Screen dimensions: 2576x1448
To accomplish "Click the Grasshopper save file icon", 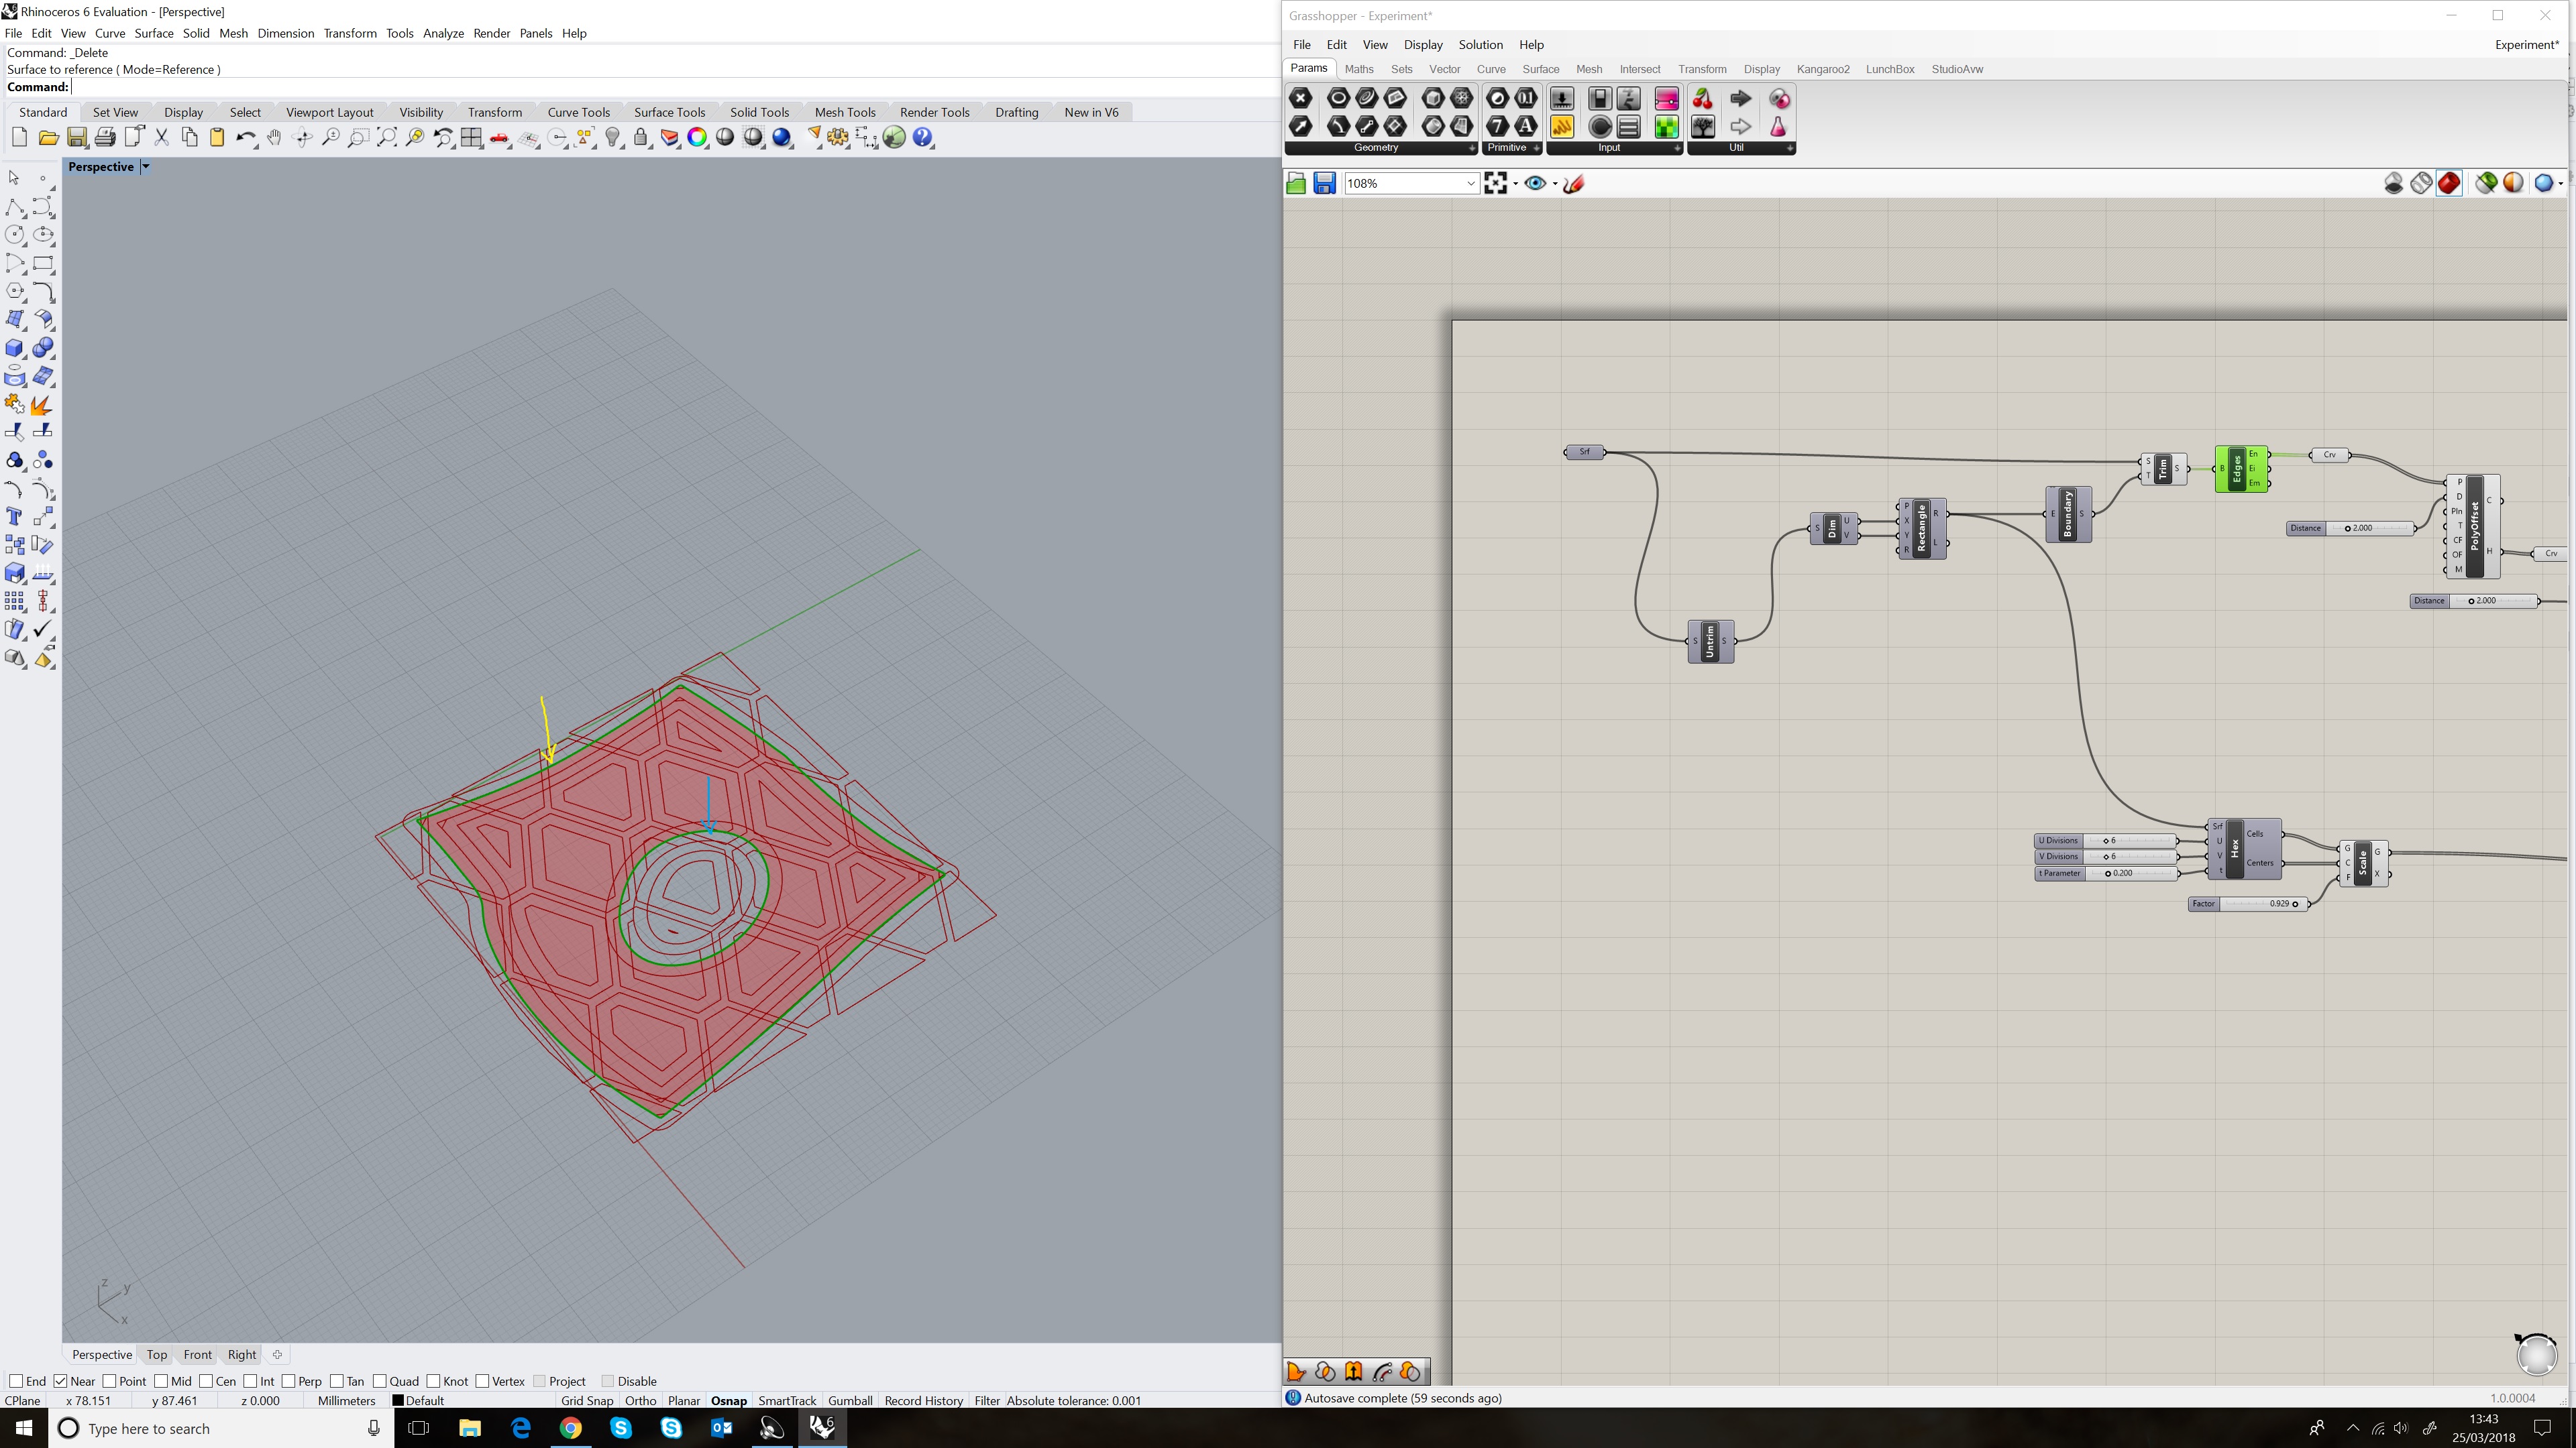I will (x=1324, y=183).
